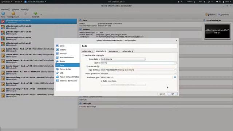Click the Snapshots button in Manager
Viewport: 233px width, 131px height.
pos(224,15)
